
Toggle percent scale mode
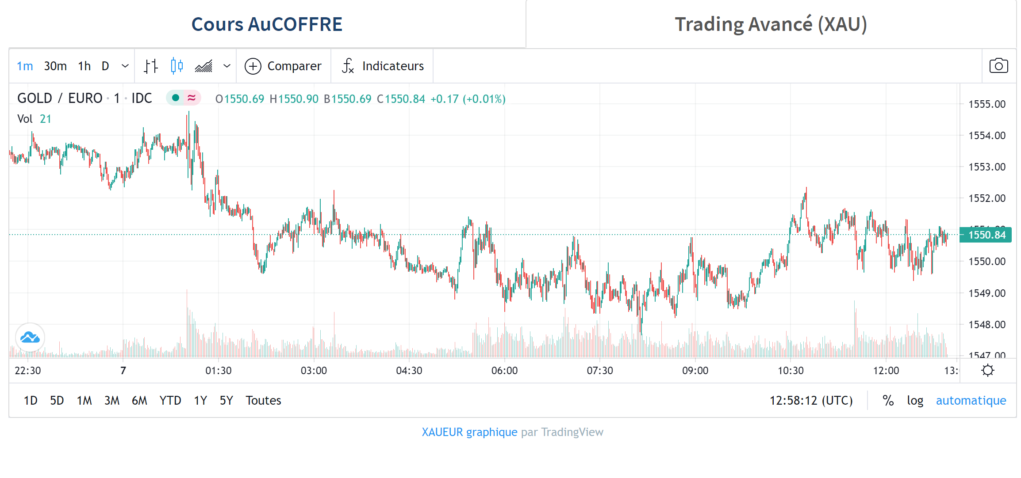(888, 401)
